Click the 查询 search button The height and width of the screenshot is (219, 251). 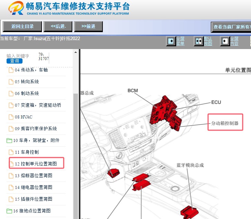pyautogui.click(x=15, y=61)
